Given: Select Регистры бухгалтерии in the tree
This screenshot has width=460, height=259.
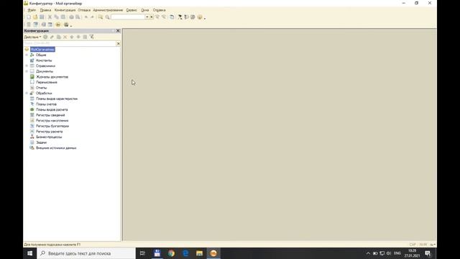Looking at the screenshot, I should click(x=52, y=126).
